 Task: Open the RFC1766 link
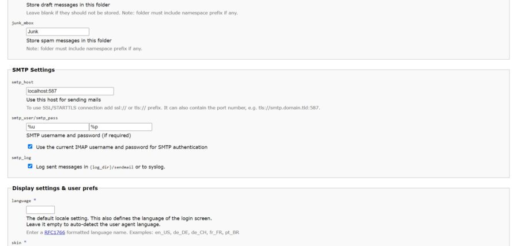pyautogui.click(x=55, y=233)
